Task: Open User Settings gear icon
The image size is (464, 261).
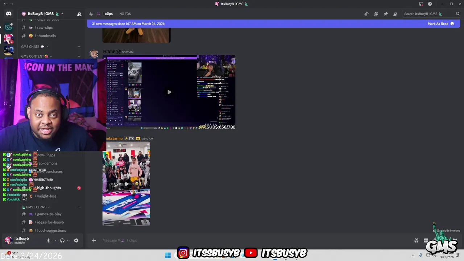Action: 76,240
